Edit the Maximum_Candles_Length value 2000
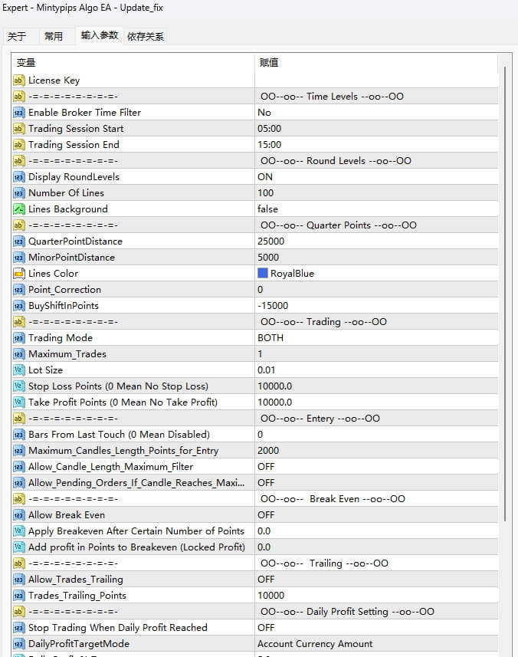The image size is (518, 657). (376, 451)
